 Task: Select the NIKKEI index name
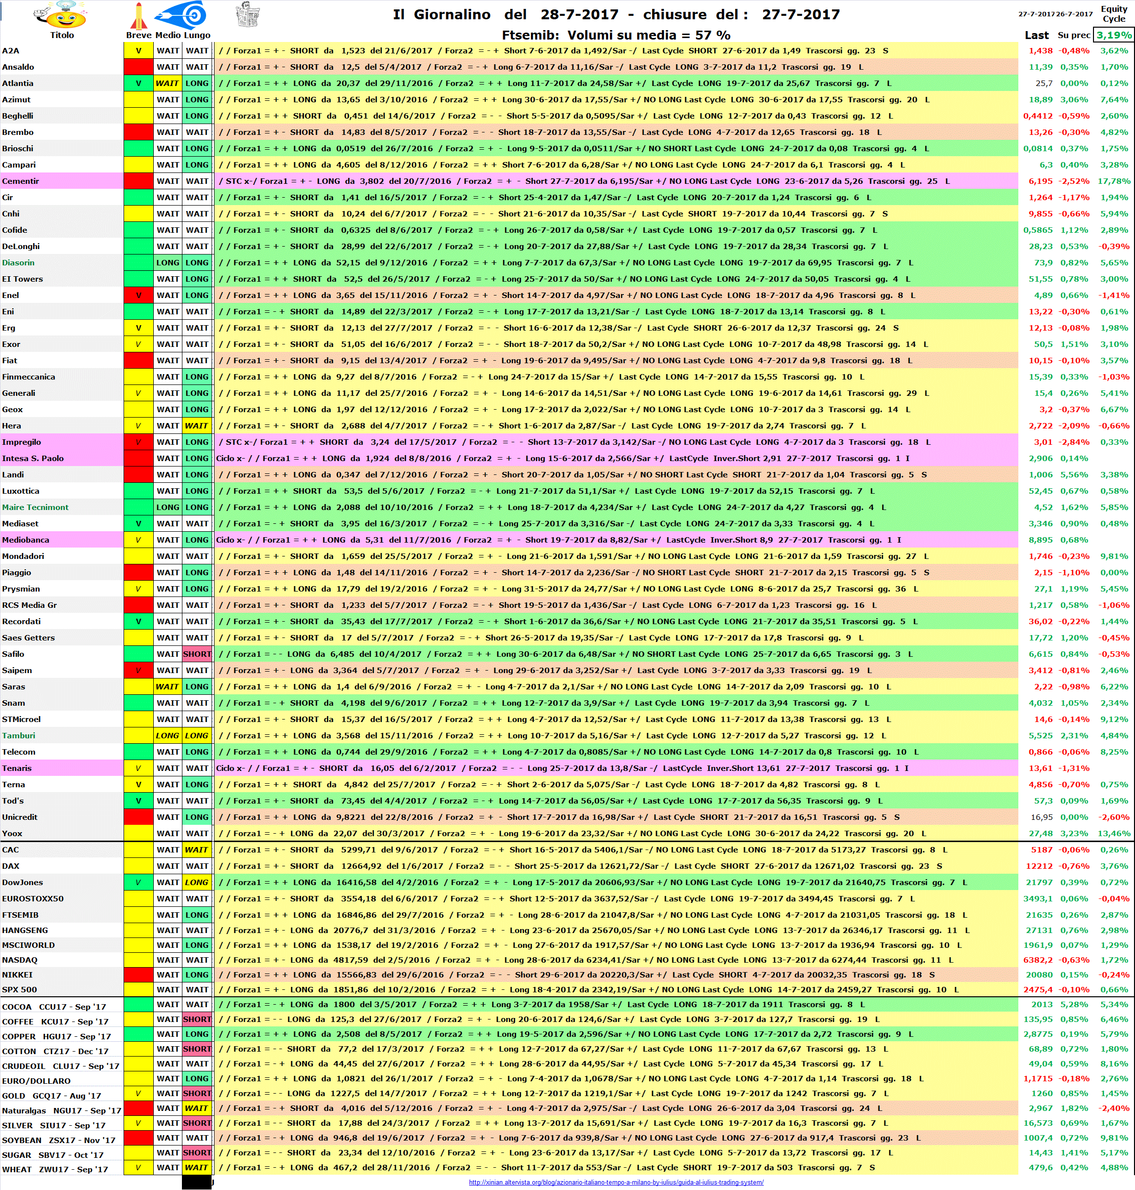17,975
